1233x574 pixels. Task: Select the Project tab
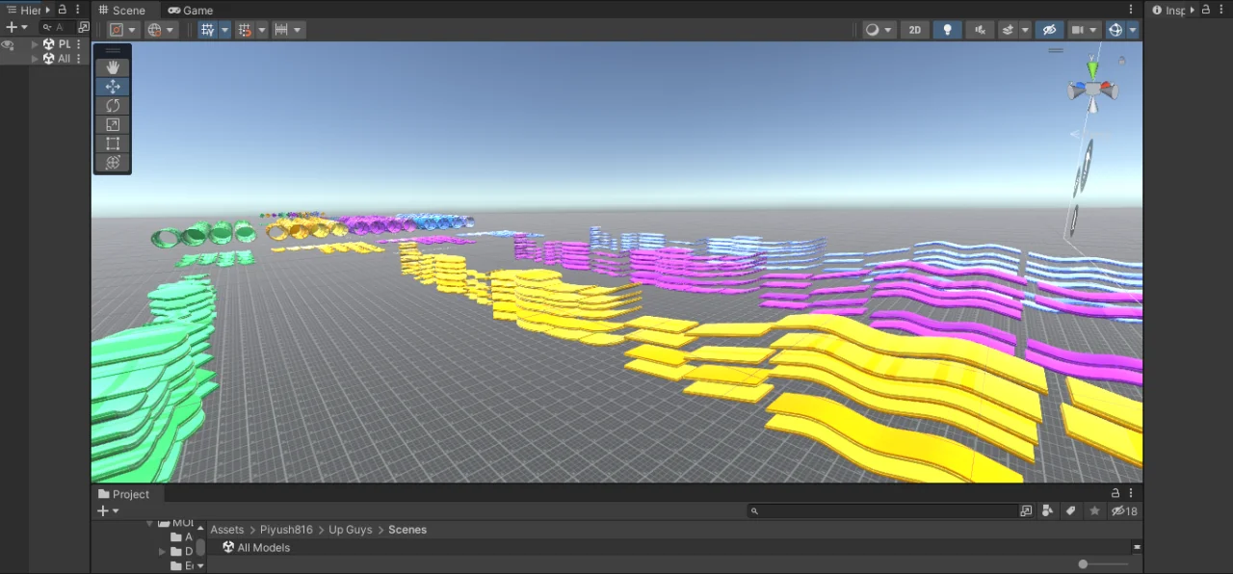pyautogui.click(x=123, y=494)
